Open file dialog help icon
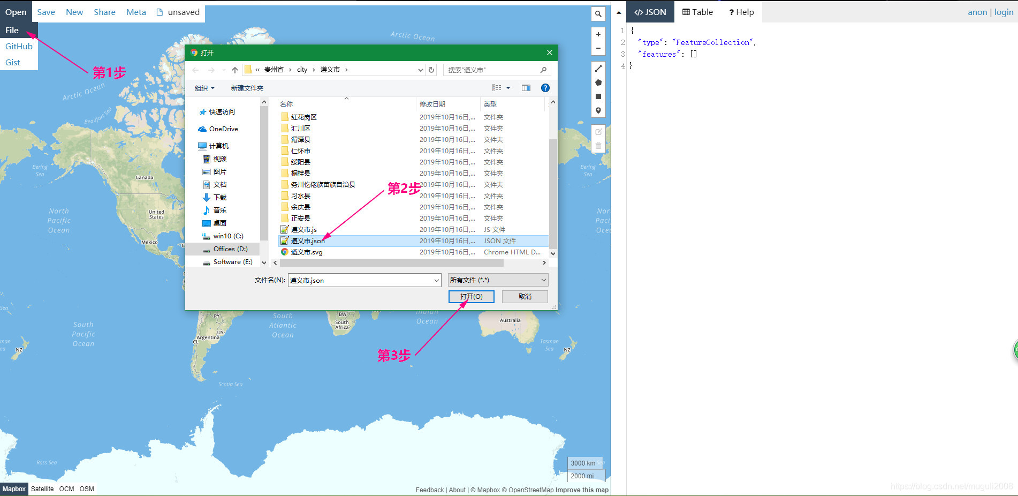This screenshot has width=1018, height=496. [545, 88]
